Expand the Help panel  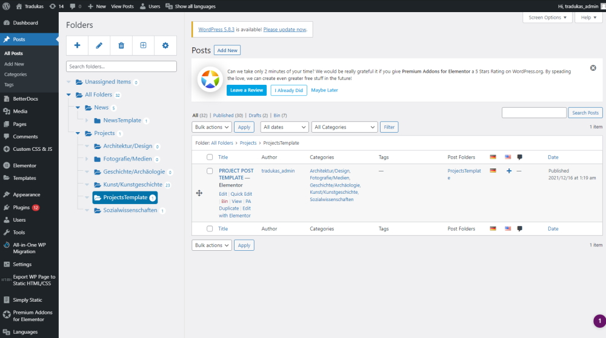tap(588, 18)
